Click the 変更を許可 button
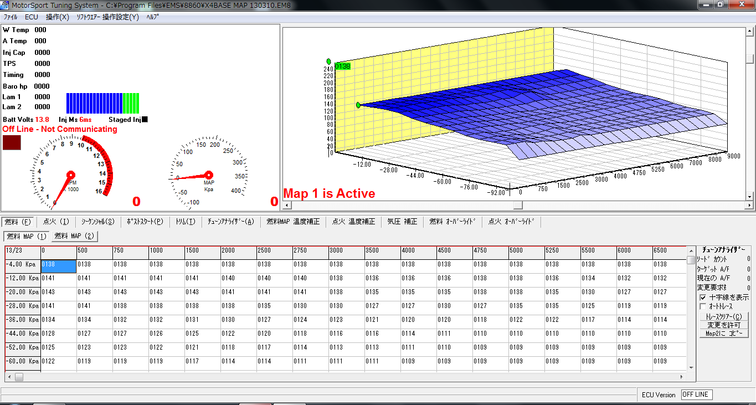This screenshot has height=405, width=756. [x=723, y=325]
